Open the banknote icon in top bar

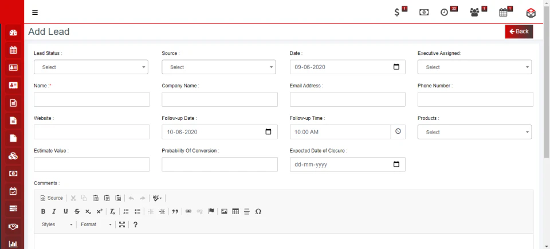424,13
